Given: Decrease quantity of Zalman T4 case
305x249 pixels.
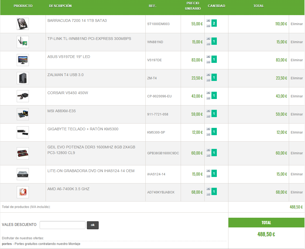Looking at the screenshot, I should 208,80.
